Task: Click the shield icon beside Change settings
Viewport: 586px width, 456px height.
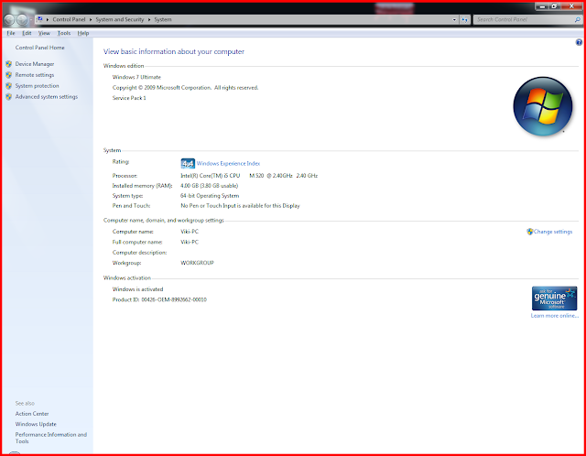Action: click(x=529, y=232)
